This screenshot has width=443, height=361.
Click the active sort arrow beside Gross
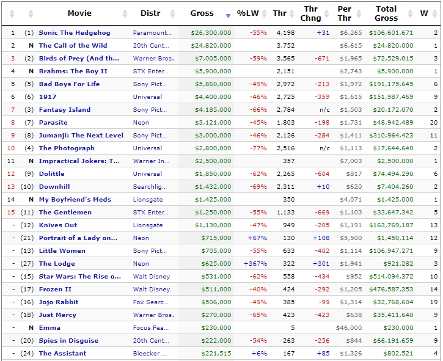228,15
